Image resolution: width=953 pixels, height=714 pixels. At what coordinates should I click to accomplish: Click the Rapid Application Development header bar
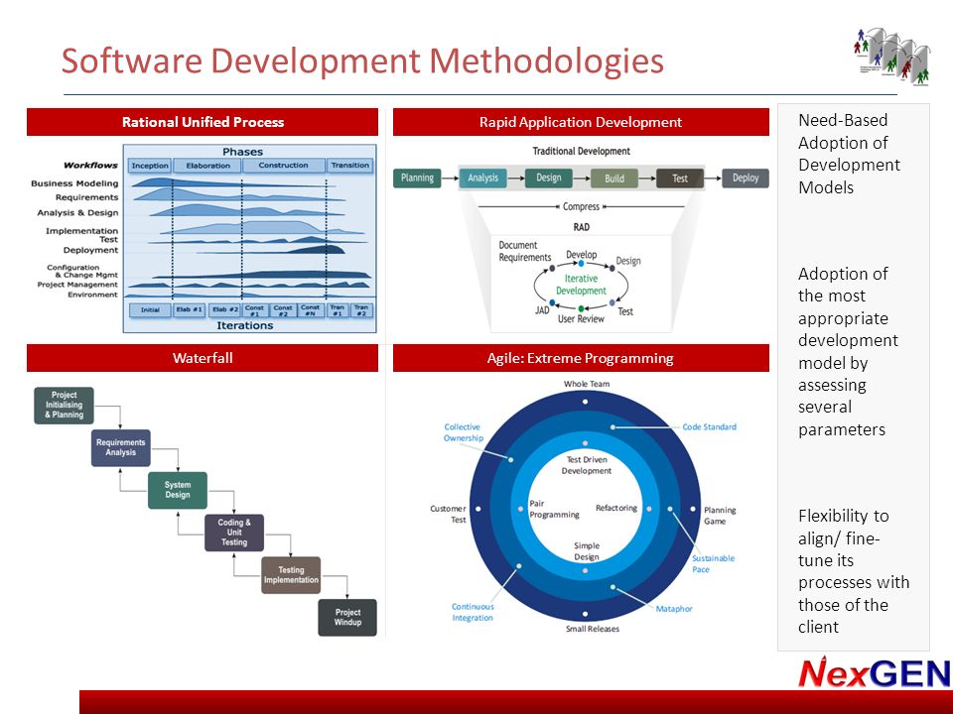coord(581,122)
